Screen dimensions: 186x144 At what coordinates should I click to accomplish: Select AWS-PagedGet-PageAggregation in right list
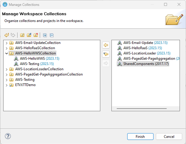tap(151, 59)
